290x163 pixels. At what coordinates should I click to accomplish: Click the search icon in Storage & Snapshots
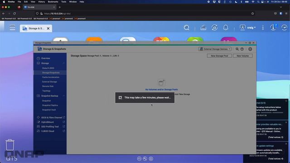pos(237,49)
